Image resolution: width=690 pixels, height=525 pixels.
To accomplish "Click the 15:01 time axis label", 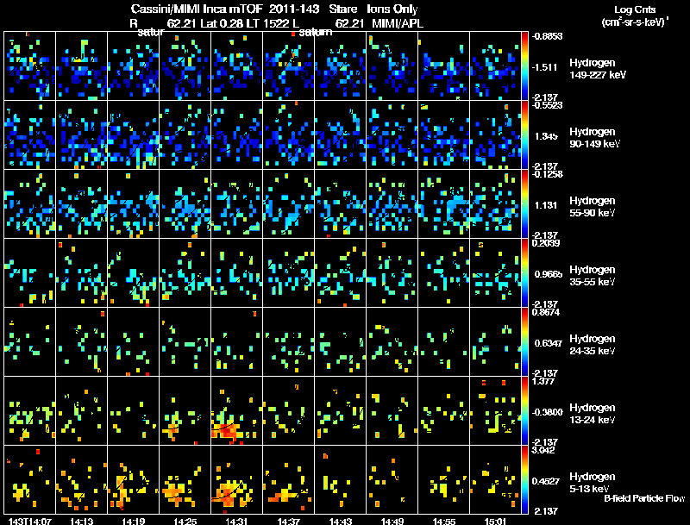I will [495, 521].
